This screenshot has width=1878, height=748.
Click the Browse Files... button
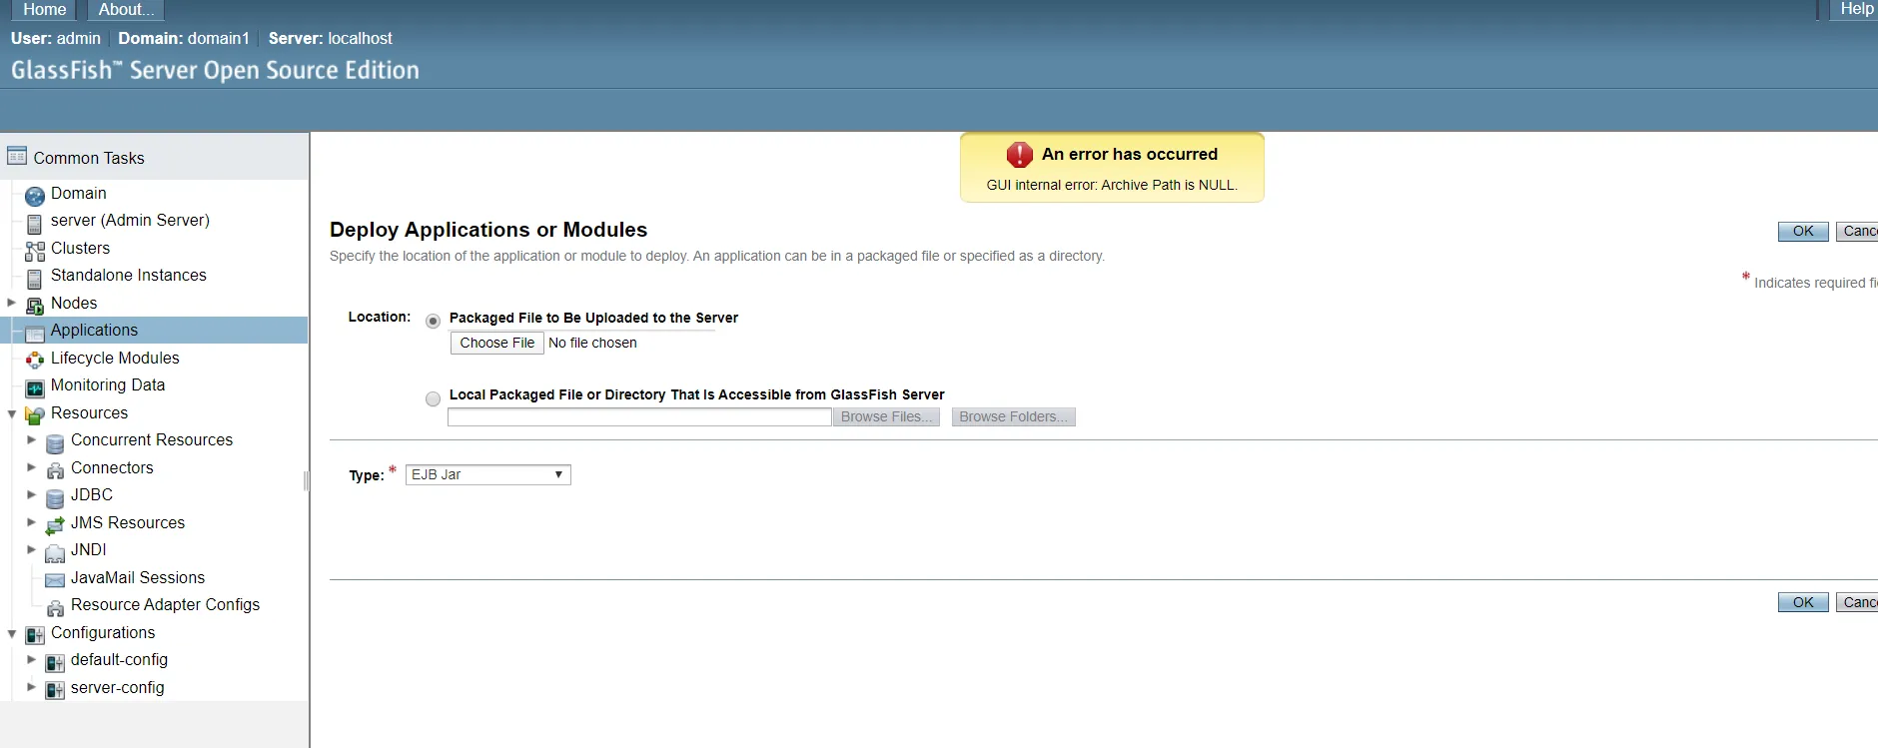[x=886, y=417]
